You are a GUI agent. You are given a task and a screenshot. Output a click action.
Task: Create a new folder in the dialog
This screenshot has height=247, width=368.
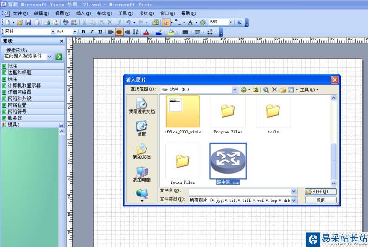283,90
